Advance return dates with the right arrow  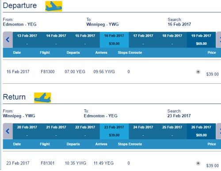click(219, 131)
